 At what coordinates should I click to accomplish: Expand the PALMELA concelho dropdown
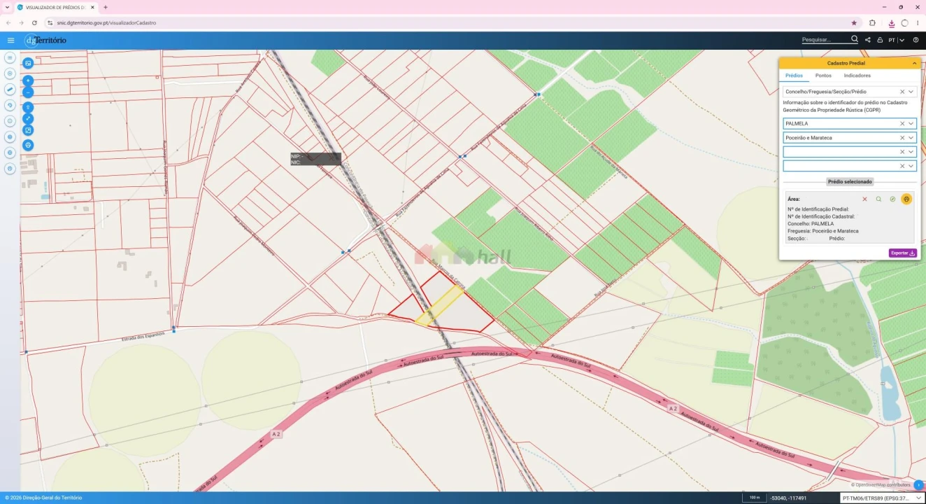pos(911,123)
